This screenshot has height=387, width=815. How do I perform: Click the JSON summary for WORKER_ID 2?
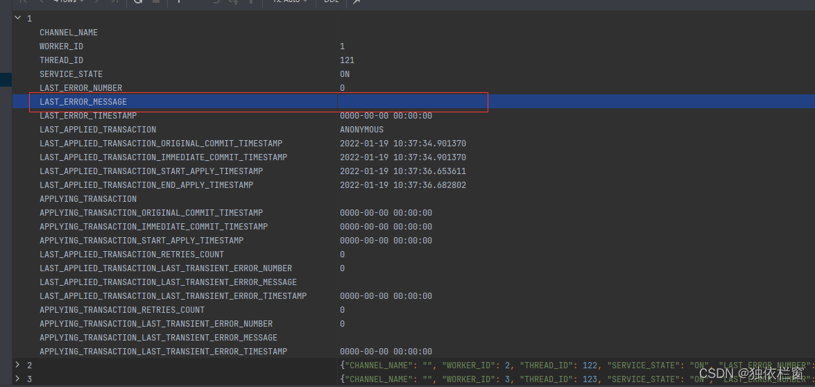[x=577, y=365]
